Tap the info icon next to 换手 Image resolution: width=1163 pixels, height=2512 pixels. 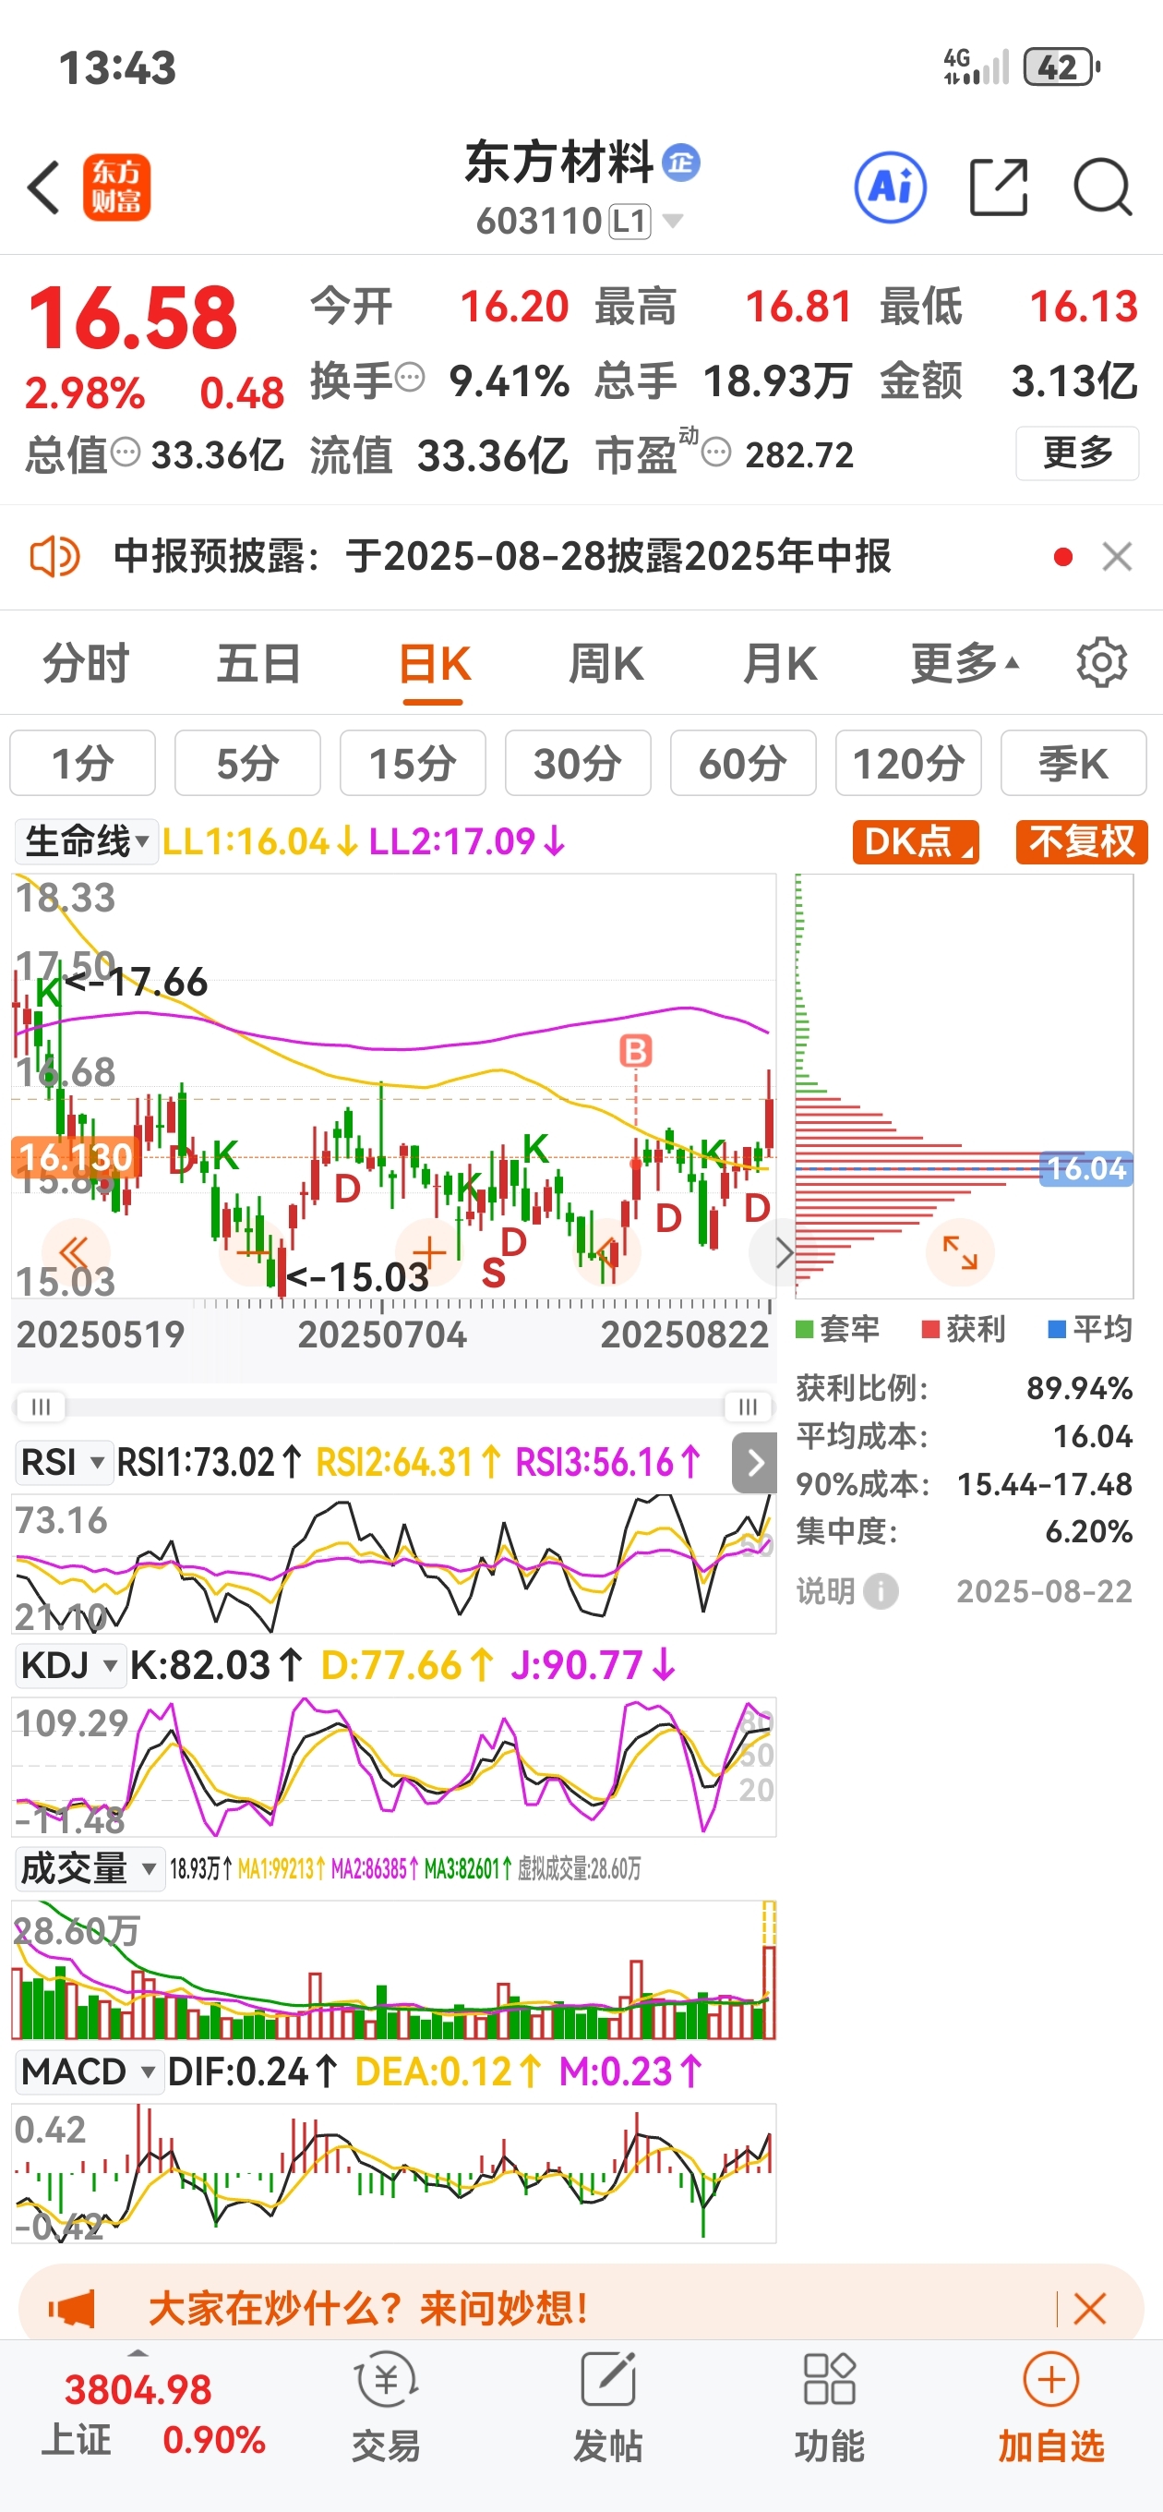pyautogui.click(x=411, y=377)
